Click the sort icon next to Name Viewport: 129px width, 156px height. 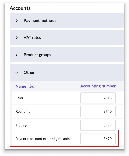(x=32, y=86)
